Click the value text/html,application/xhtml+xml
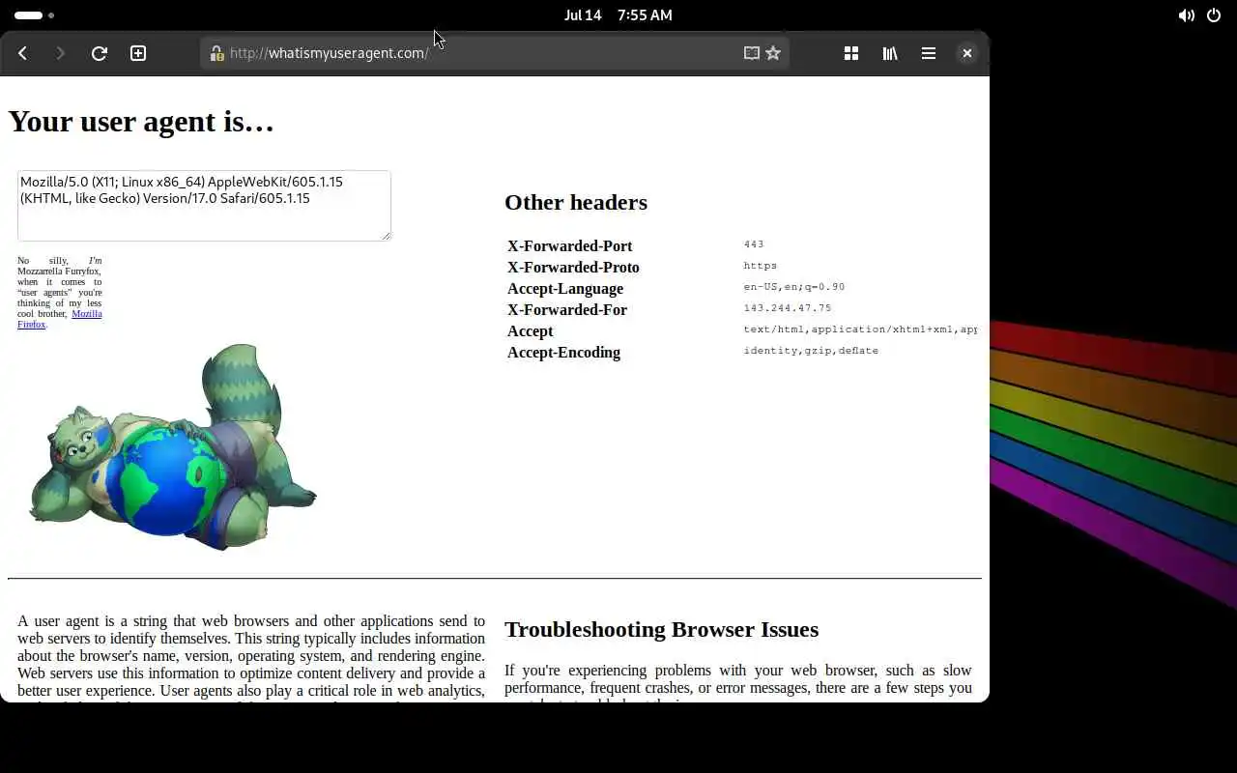 point(860,329)
